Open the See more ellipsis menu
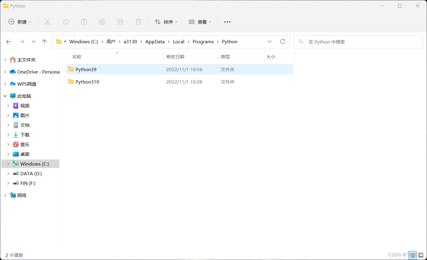Viewport: 427px width, 260px height. pos(227,21)
